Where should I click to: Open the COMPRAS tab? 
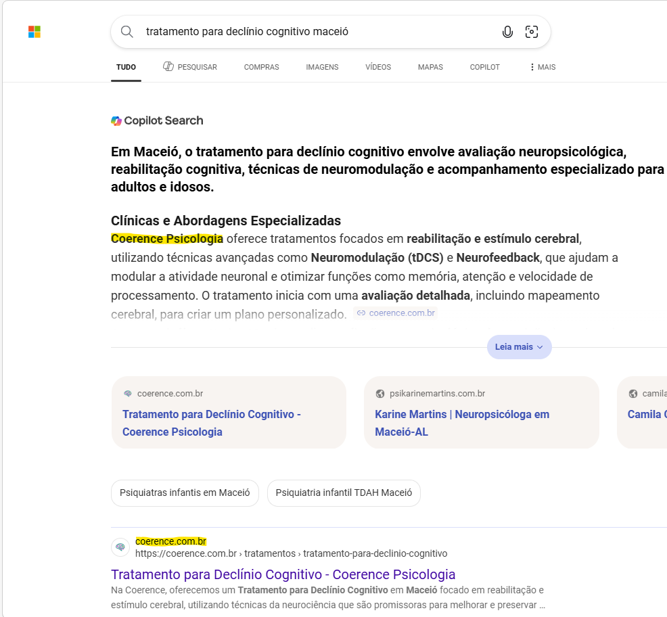coord(262,67)
